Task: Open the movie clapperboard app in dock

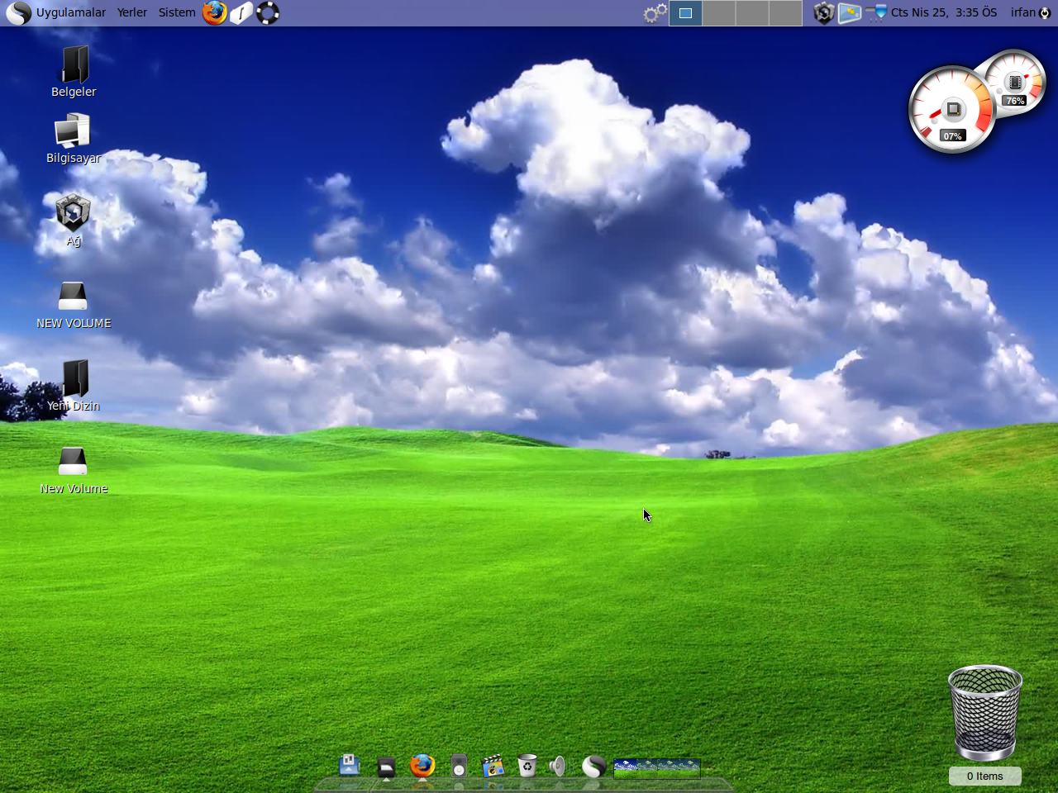Action: [493, 767]
